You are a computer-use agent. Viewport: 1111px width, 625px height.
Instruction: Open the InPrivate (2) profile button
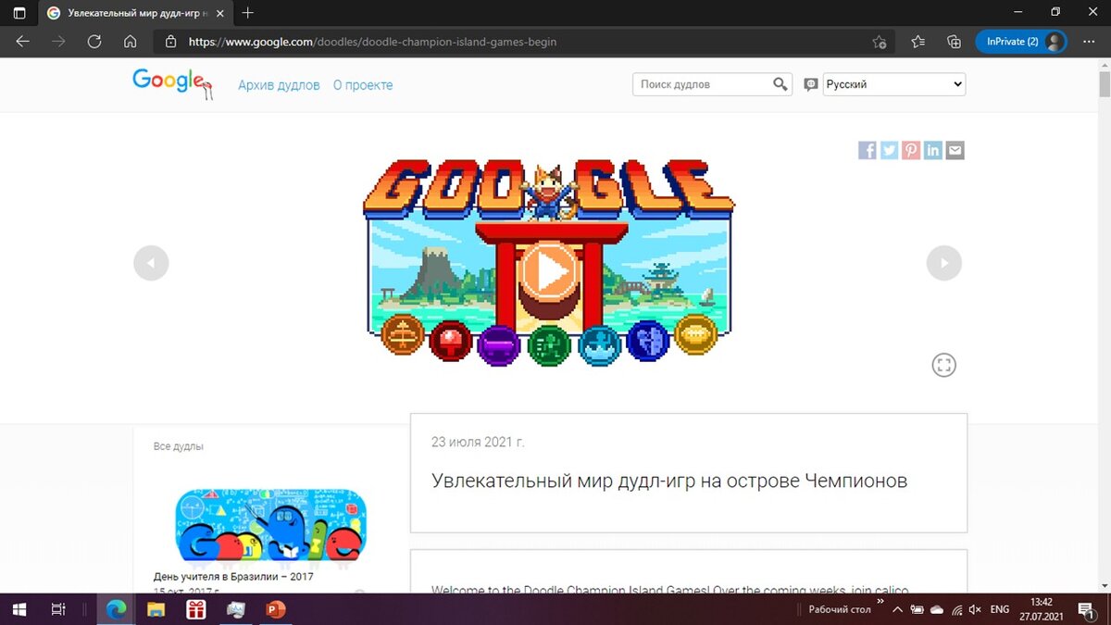[x=1021, y=42]
